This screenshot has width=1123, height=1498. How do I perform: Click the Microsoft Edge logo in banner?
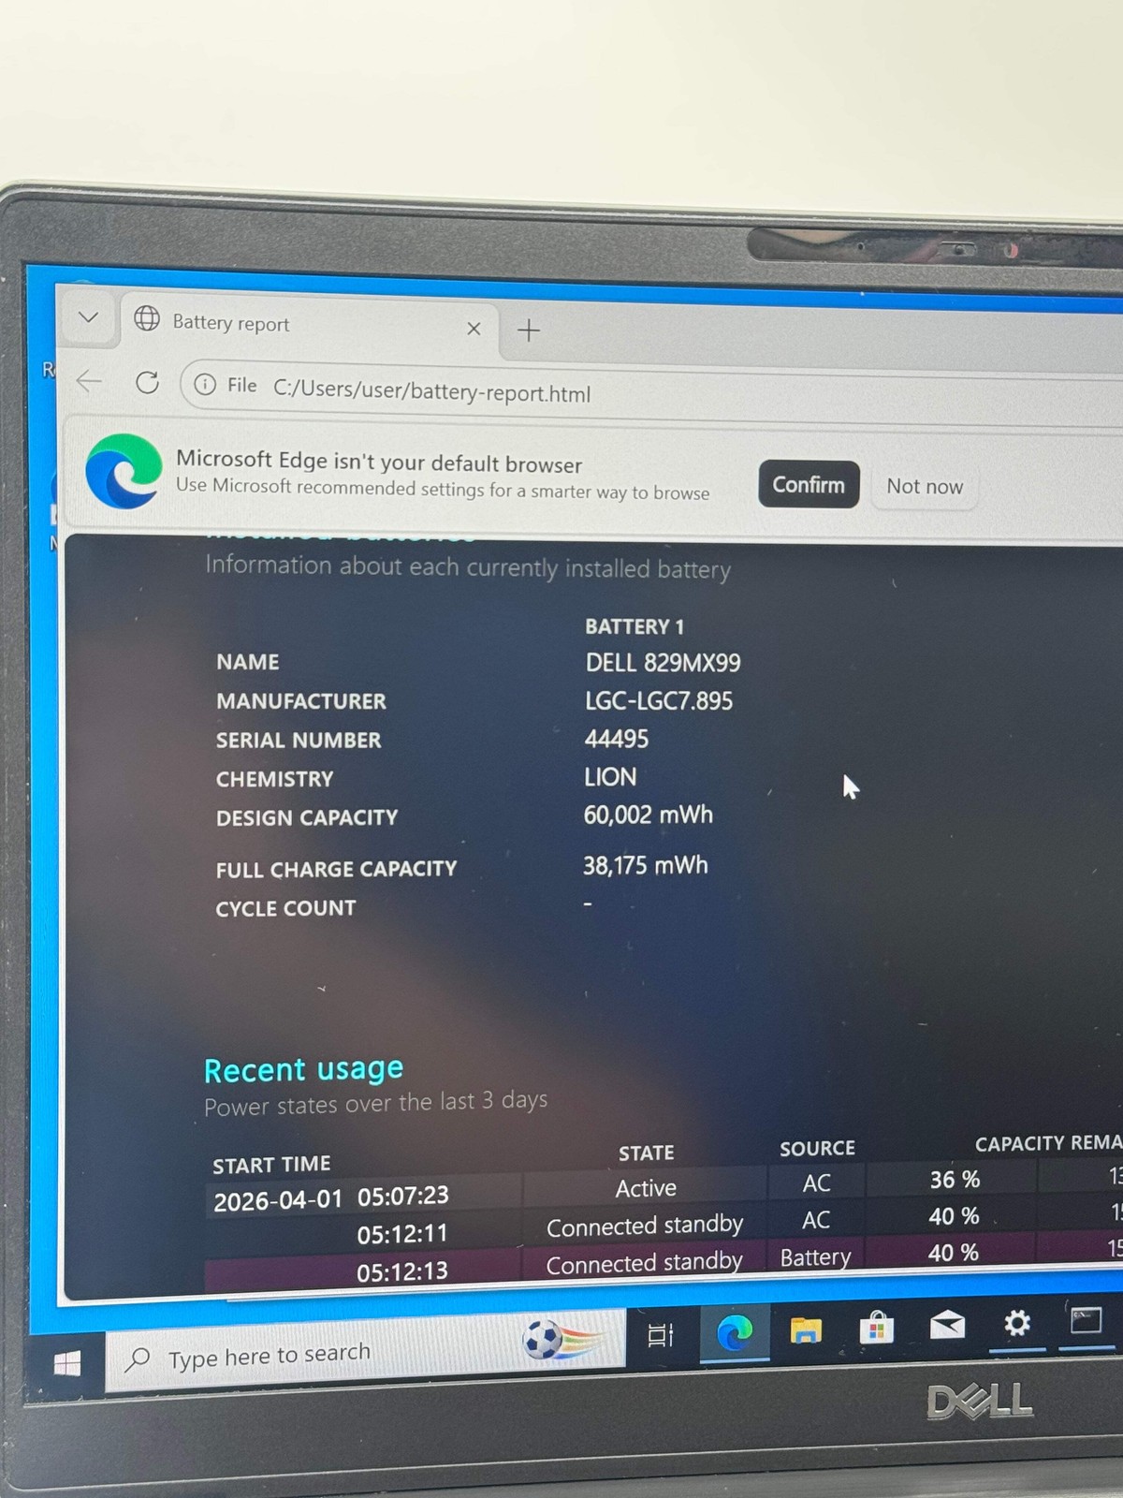pos(123,471)
